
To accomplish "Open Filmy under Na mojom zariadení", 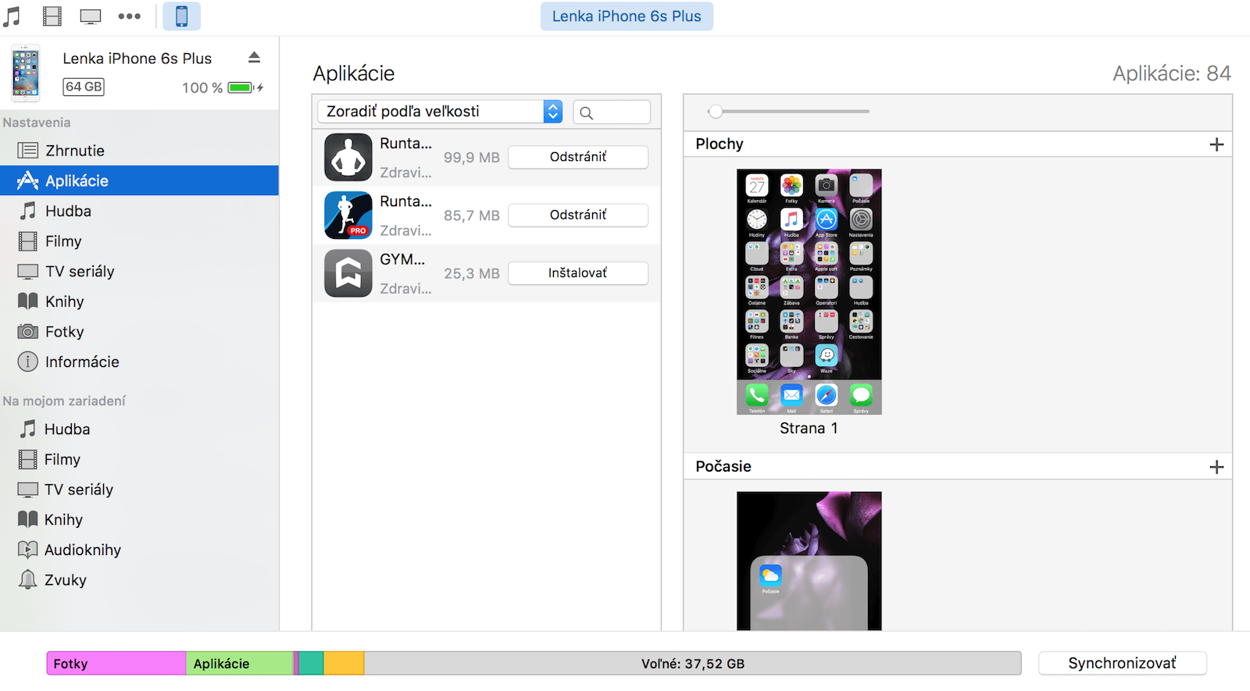I will (x=139, y=459).
